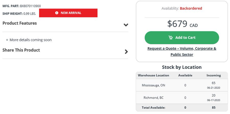This screenshot has height=114, width=230.
Task: Click the Product Features heading
Action: pyautogui.click(x=20, y=23)
